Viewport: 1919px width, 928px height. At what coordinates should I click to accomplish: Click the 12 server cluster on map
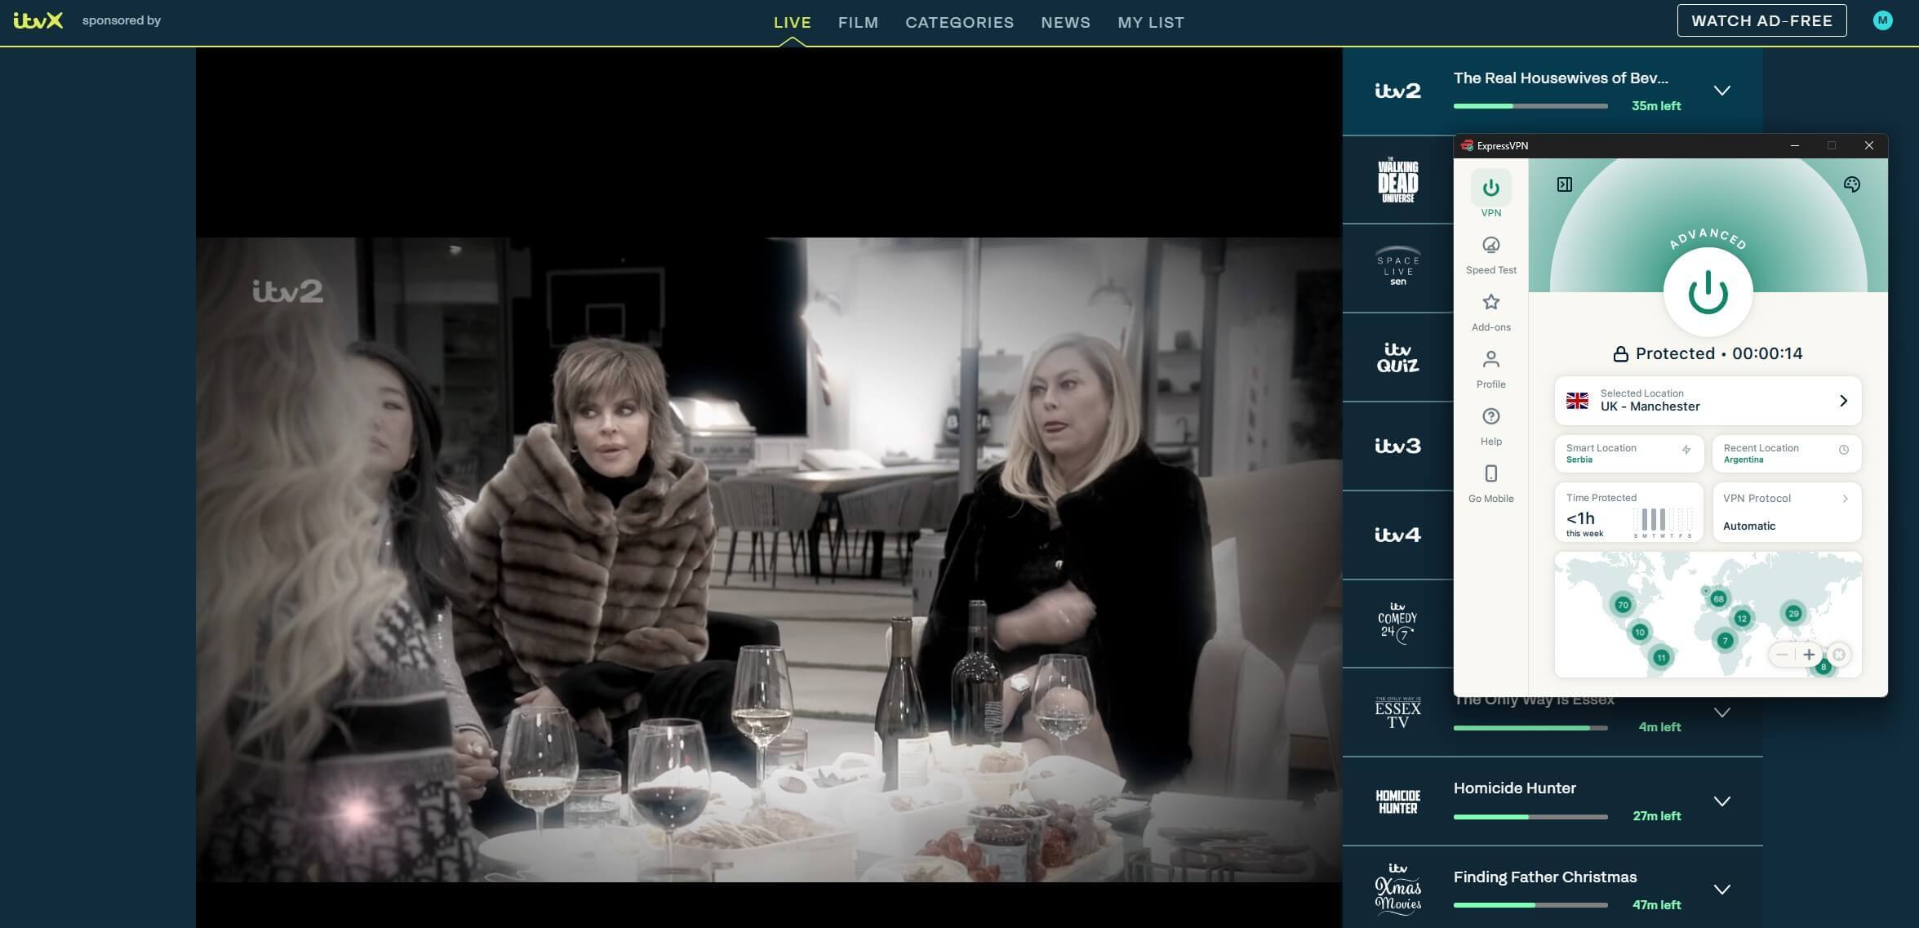tap(1742, 618)
